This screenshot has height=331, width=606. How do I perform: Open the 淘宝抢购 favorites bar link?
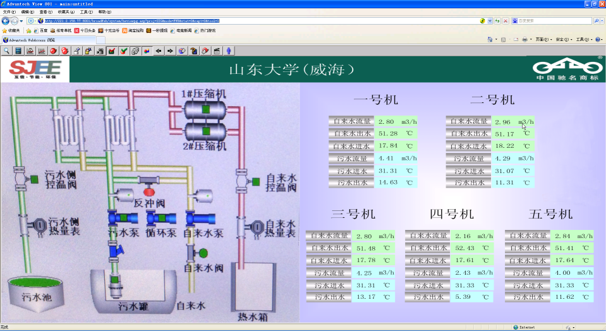point(133,30)
